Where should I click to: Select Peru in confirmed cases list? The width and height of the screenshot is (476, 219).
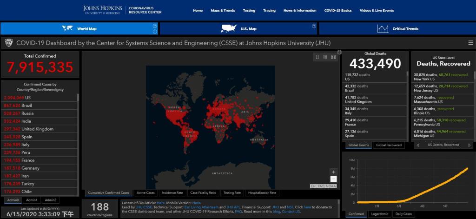40,153
